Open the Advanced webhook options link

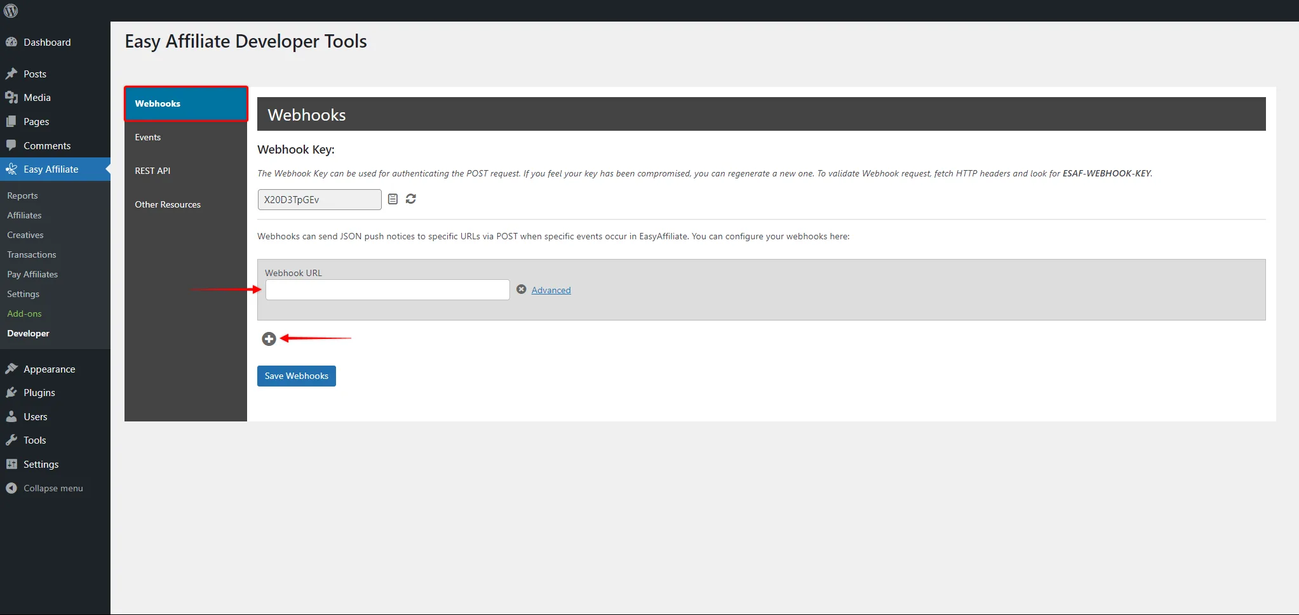(x=551, y=290)
